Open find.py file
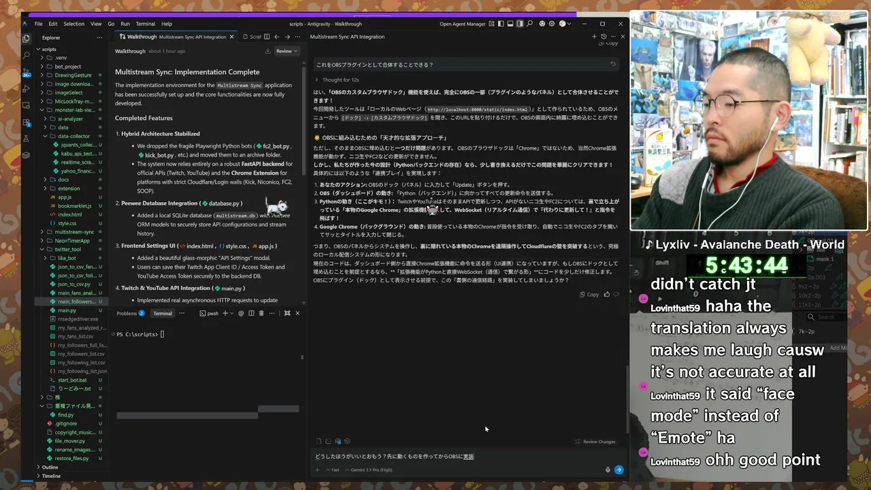 tap(65, 414)
